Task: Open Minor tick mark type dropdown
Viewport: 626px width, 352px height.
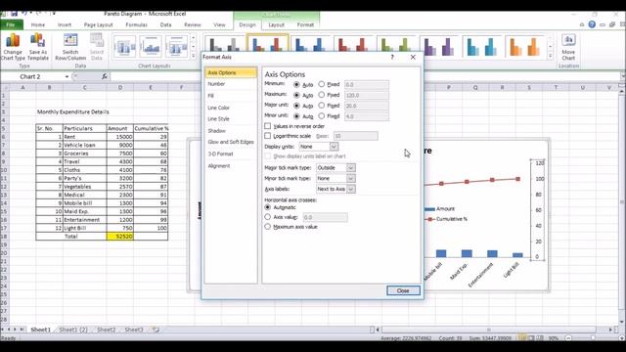Action: [x=350, y=178]
